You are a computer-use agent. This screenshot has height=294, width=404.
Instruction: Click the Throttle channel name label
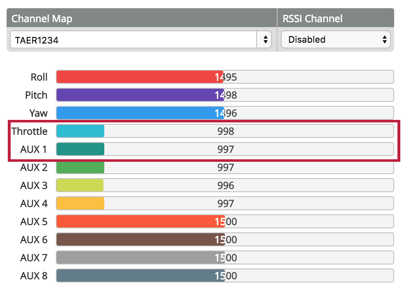coord(30,131)
